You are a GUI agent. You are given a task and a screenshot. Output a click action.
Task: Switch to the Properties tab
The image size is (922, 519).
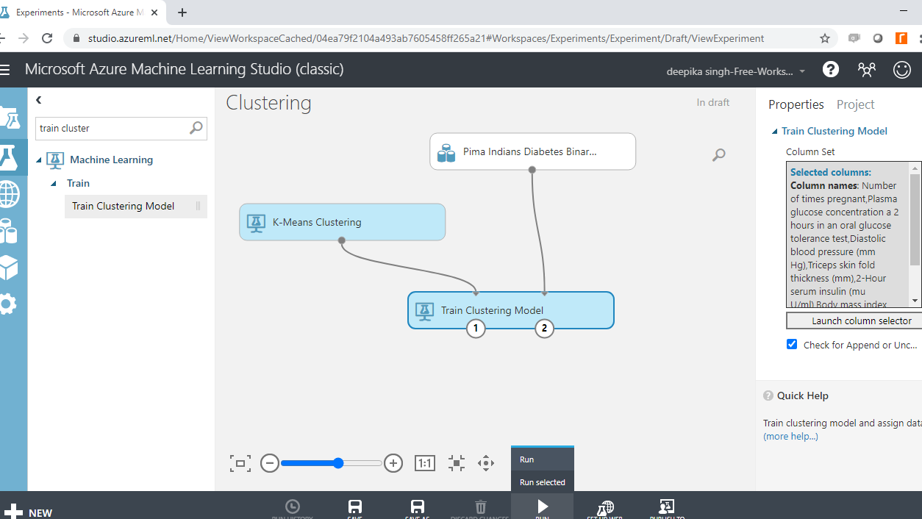click(x=796, y=104)
